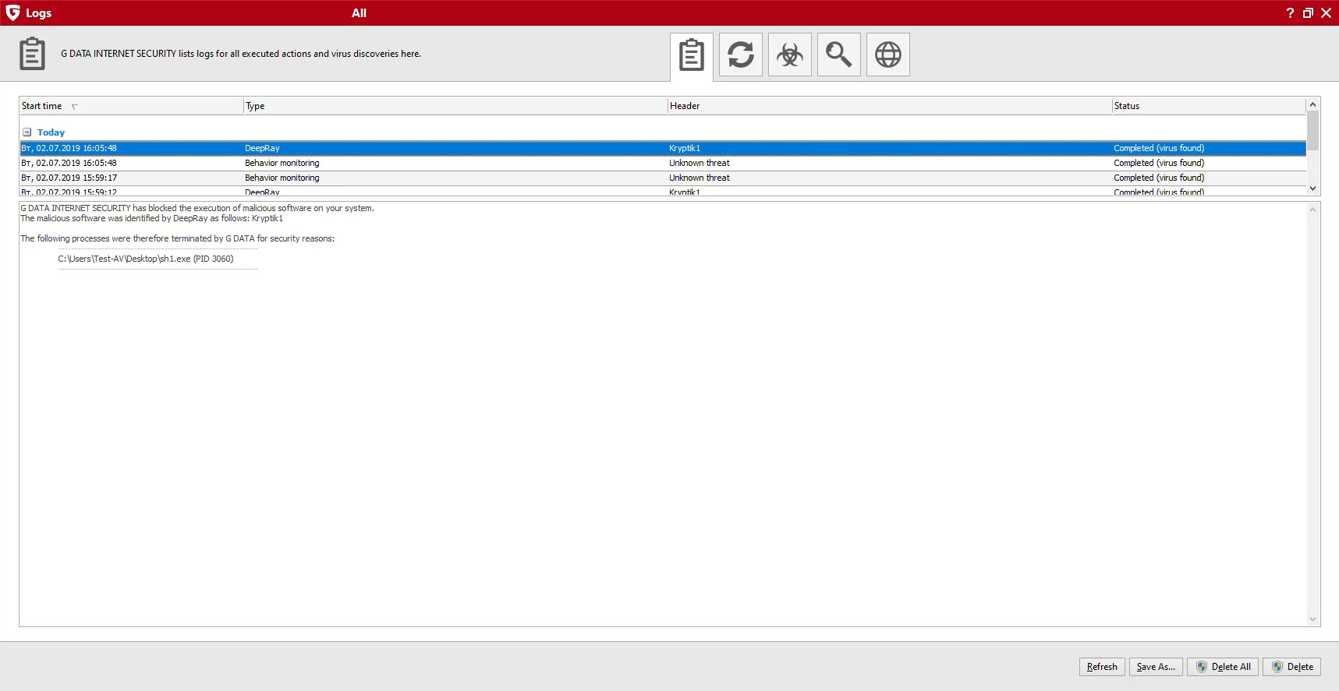Collapse the Today group
1339x691 pixels.
(x=27, y=132)
